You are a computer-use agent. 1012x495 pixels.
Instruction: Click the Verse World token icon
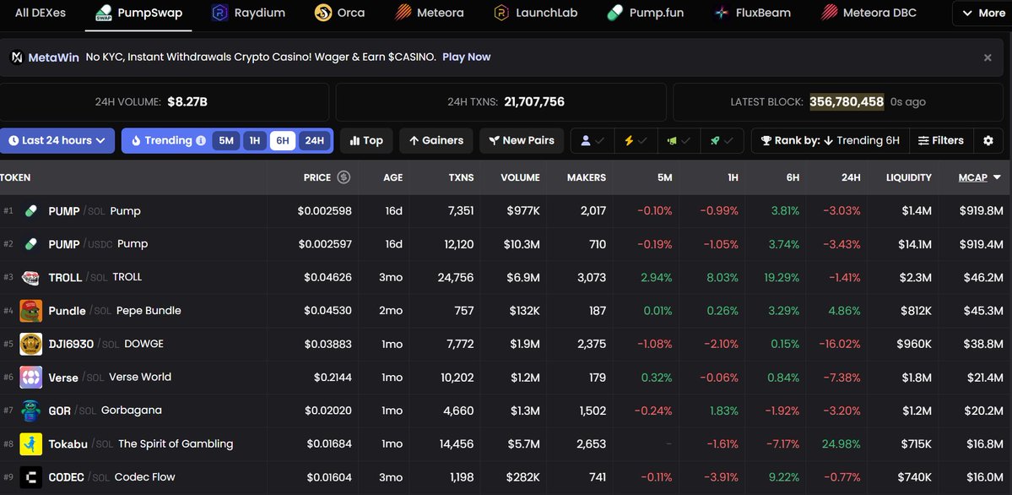[x=31, y=378]
